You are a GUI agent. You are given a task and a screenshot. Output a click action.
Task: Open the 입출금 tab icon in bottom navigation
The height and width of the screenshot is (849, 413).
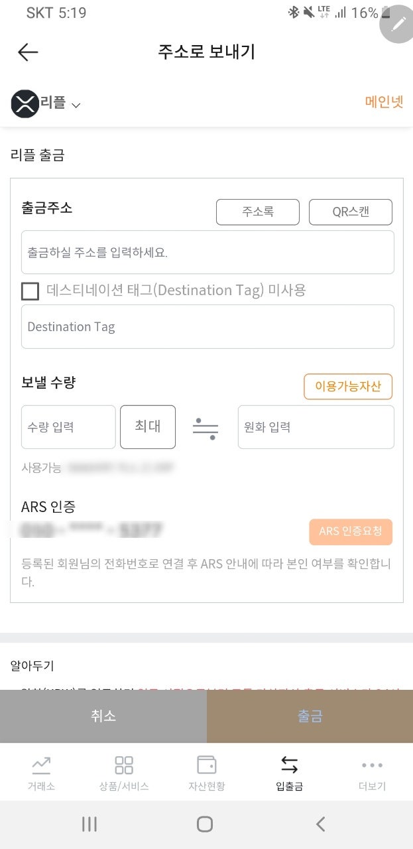(x=290, y=764)
